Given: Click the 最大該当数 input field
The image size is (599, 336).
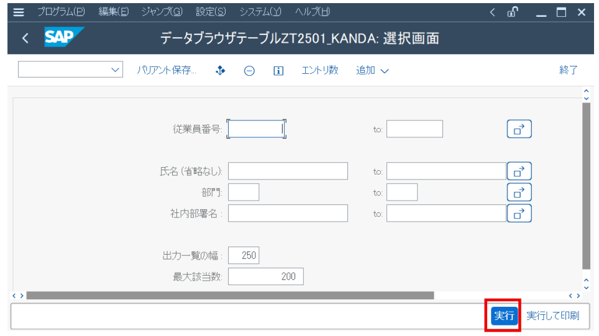Looking at the screenshot, I should click(265, 276).
